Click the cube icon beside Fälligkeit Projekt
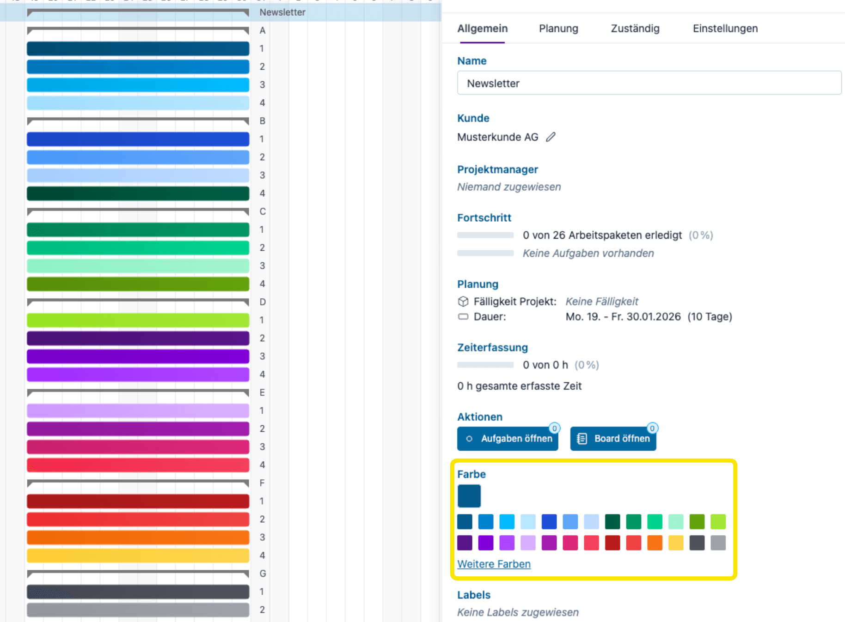 point(463,302)
